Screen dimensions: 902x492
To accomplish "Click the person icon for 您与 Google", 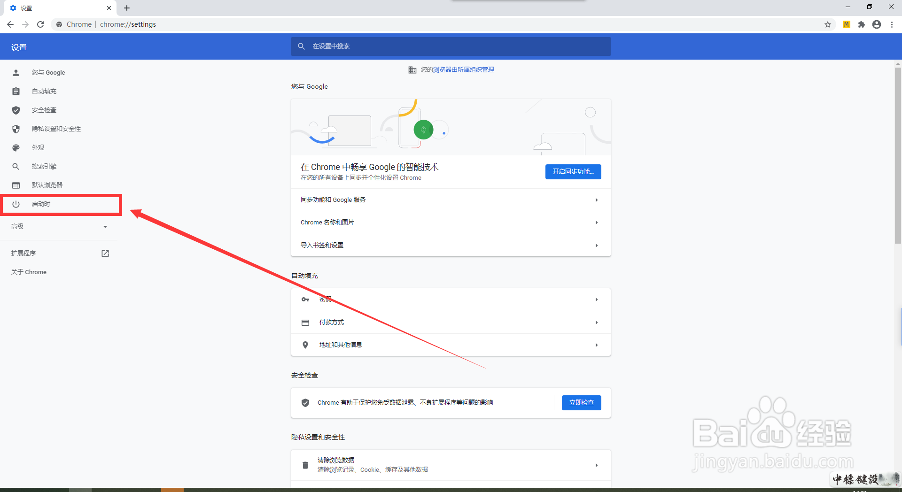I will coord(16,72).
